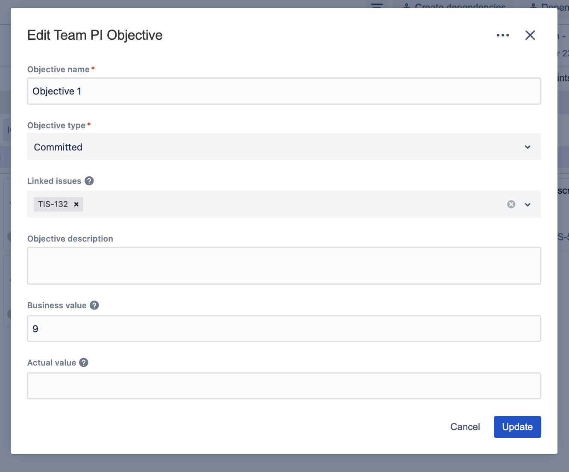
Task: Click Create dependencies in background toolbar
Action: click(455, 5)
